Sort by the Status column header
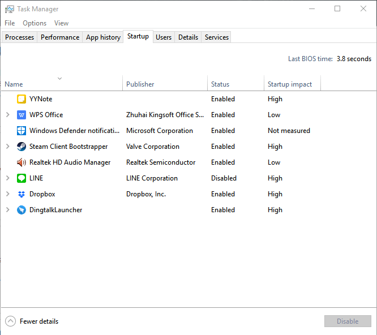Screen dimensions: 377x335 (235, 83)
